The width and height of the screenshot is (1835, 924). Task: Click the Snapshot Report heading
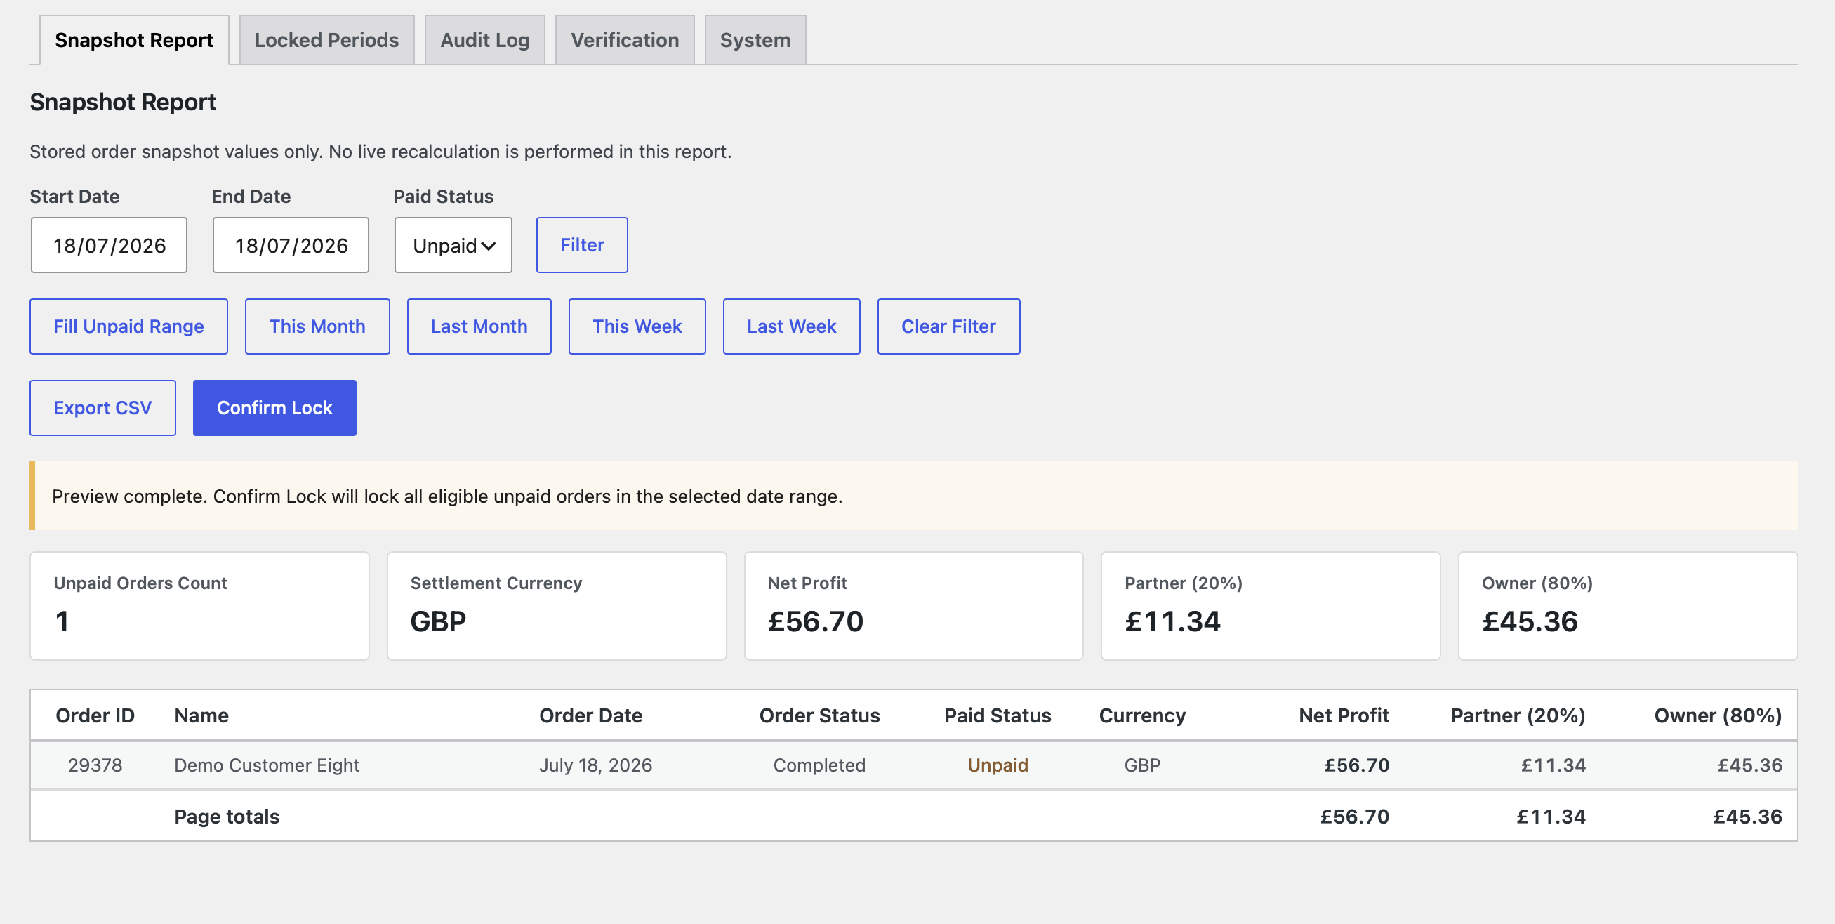pyautogui.click(x=123, y=102)
